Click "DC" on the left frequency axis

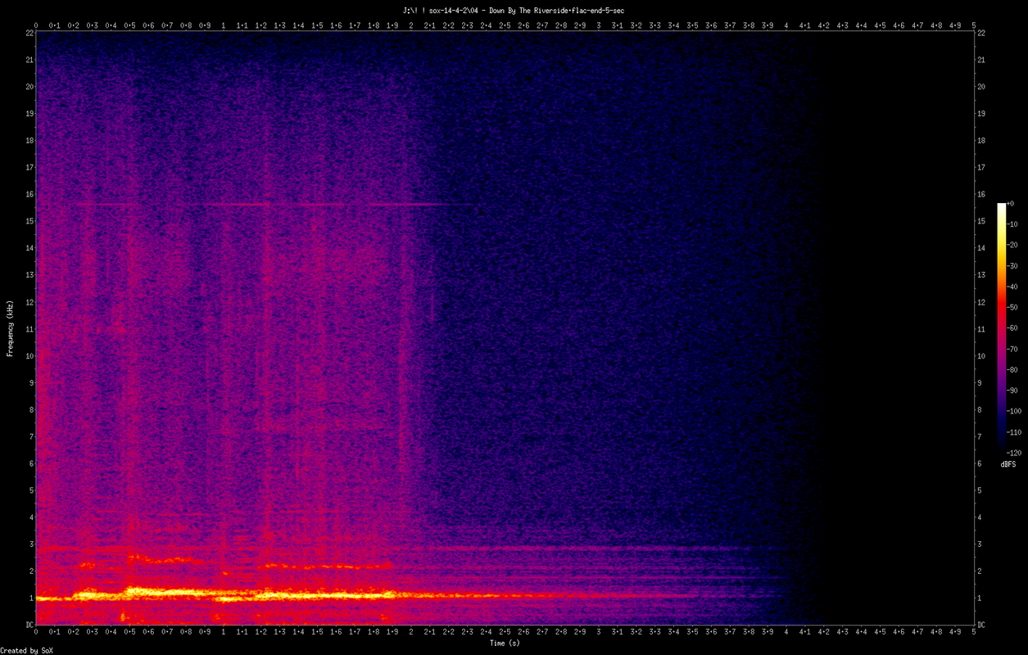[29, 625]
